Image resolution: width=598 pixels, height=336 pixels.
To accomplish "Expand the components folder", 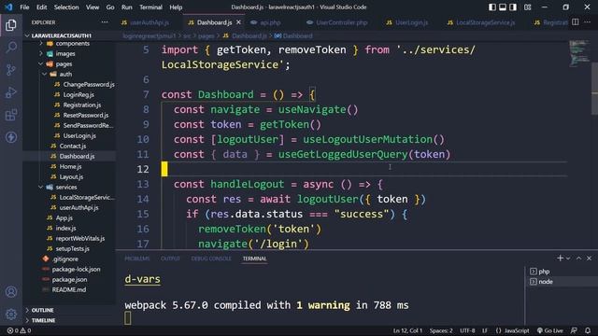I will 41,44.
